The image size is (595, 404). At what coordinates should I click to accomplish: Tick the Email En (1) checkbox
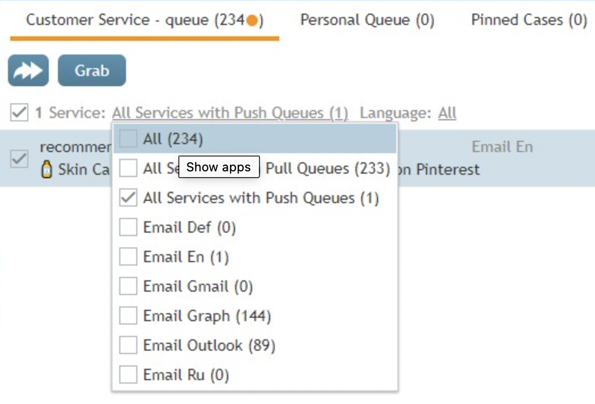tap(128, 257)
